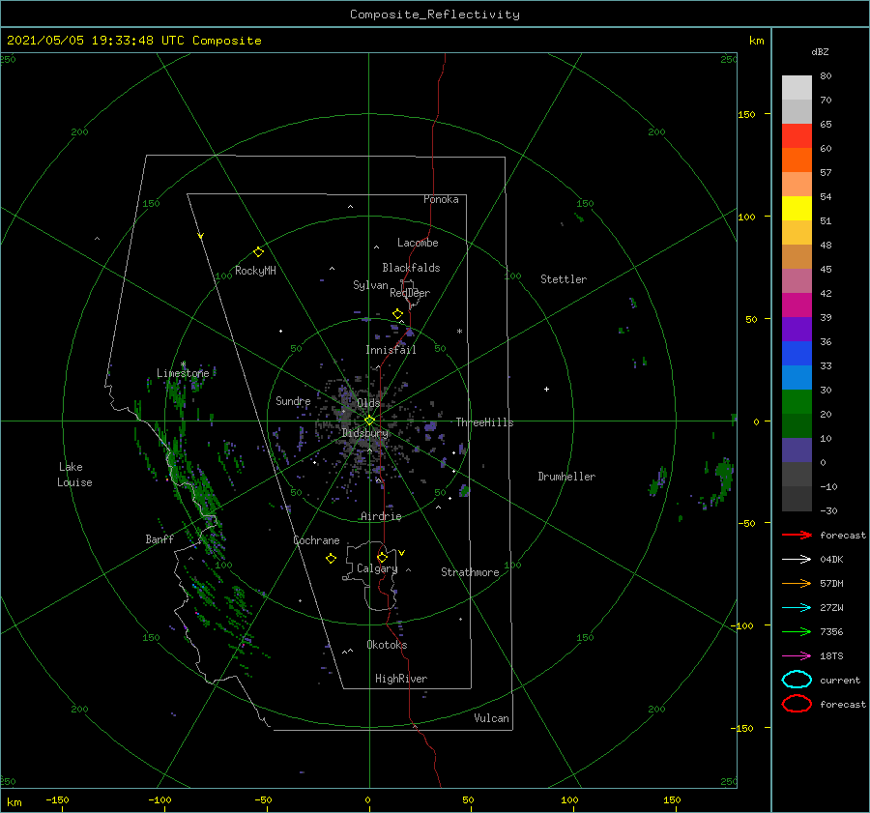This screenshot has height=813, width=870.
Task: Click the bright green 30 dBZ swatch
Action: pyautogui.click(x=797, y=402)
